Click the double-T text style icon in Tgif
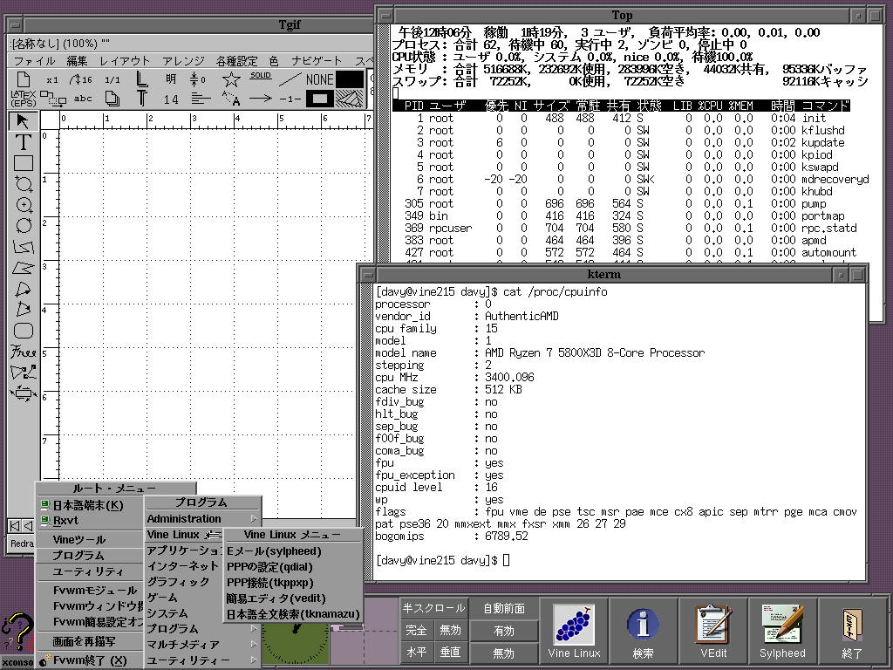893x670 pixels. (x=142, y=99)
